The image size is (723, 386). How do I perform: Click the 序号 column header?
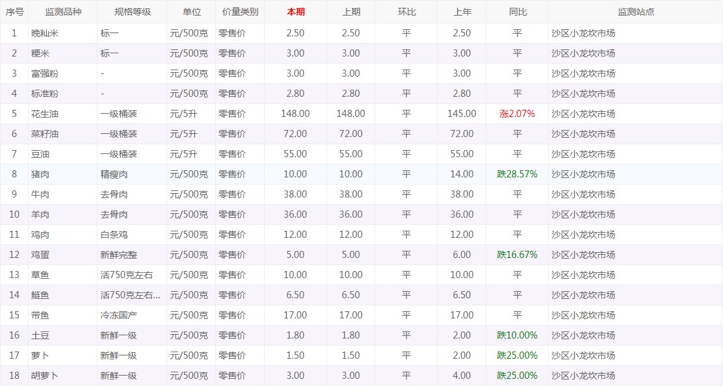pyautogui.click(x=14, y=12)
